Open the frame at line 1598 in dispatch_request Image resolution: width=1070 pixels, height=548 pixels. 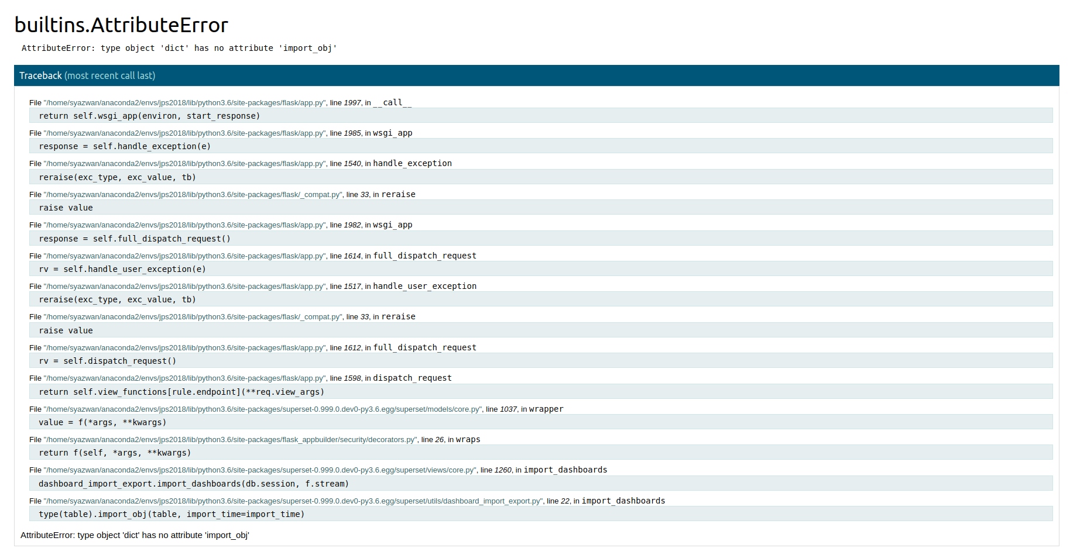pyautogui.click(x=241, y=378)
